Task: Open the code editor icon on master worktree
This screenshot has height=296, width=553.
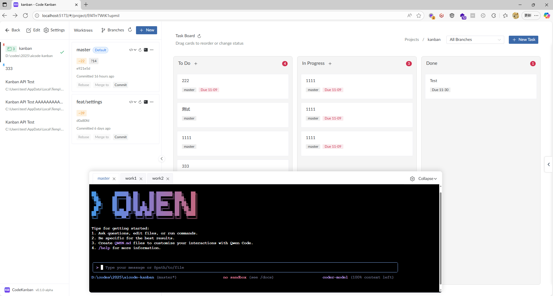Action: click(131, 50)
